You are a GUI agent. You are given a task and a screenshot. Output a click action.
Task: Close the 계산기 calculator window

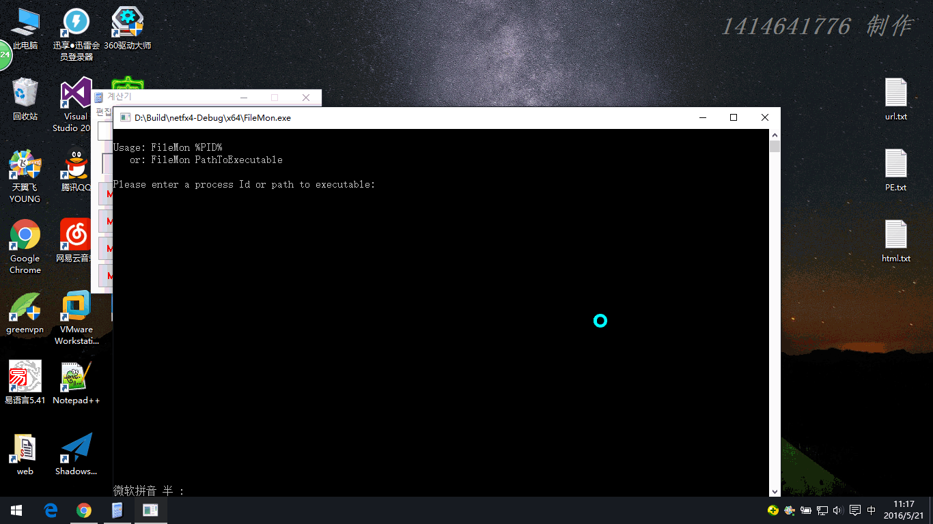[x=306, y=98]
